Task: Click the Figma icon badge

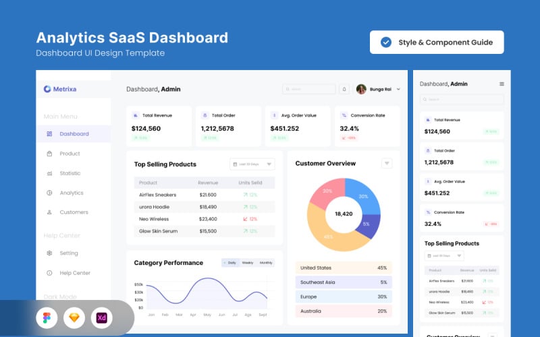Action: click(47, 317)
